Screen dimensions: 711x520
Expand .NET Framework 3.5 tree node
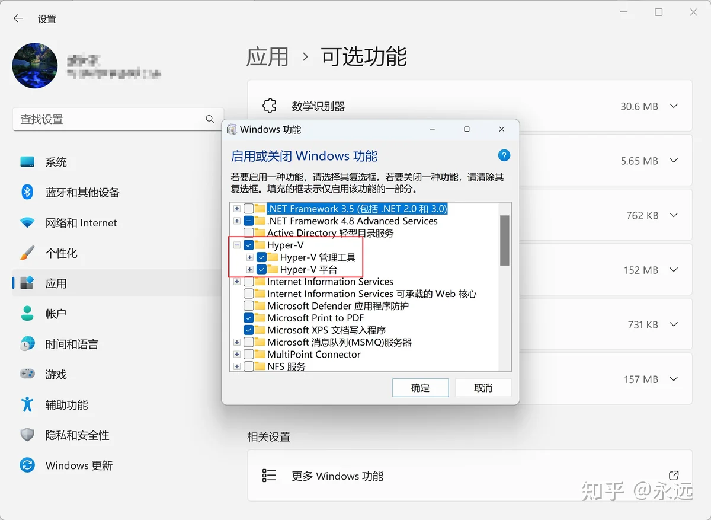(x=237, y=209)
